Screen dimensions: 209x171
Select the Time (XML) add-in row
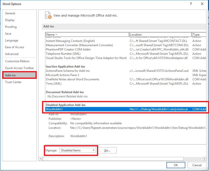(x=126, y=84)
